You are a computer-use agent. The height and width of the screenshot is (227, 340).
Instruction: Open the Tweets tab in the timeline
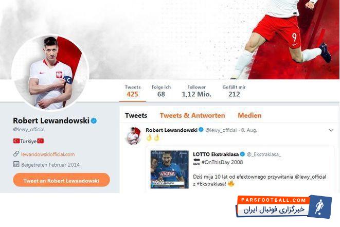pyautogui.click(x=136, y=115)
